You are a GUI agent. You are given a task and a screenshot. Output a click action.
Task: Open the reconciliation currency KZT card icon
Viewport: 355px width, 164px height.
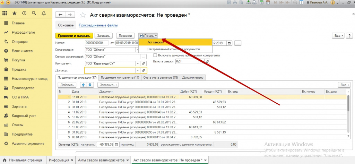(208, 61)
